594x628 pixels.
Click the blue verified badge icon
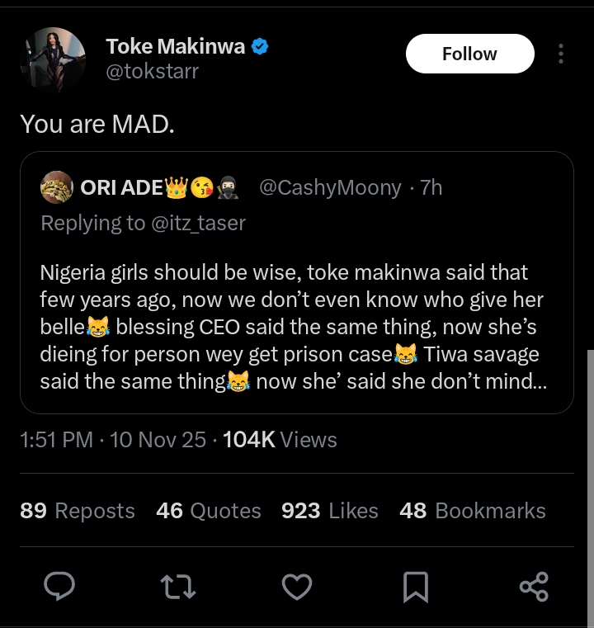click(x=260, y=47)
